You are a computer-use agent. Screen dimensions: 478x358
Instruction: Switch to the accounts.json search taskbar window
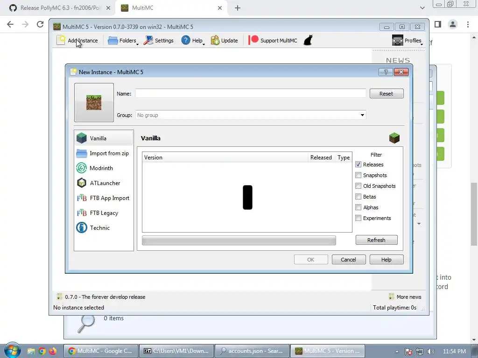(x=252, y=351)
